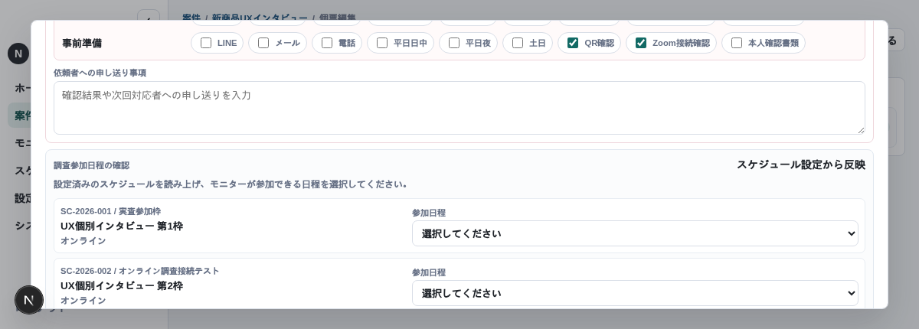Check the 平日夜 checkbox in 事前準備 row
Image resolution: width=919 pixels, height=329 pixels.
point(454,43)
